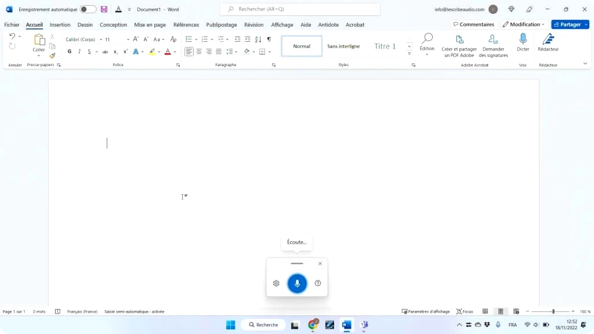Click the multilevel list icon
This screenshot has height=334, width=594.
(221, 39)
